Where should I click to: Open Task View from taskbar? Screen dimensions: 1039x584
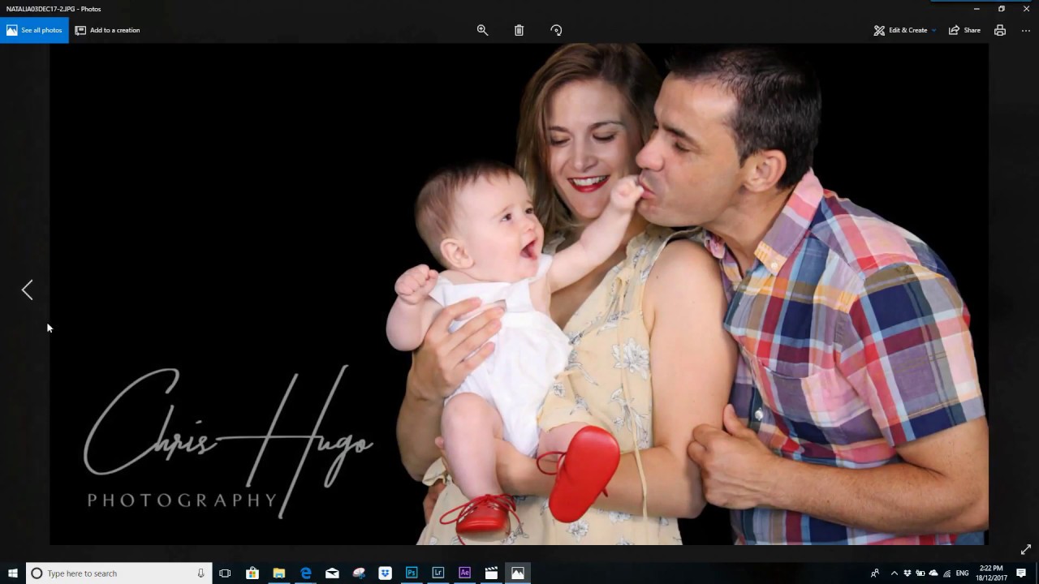(225, 573)
